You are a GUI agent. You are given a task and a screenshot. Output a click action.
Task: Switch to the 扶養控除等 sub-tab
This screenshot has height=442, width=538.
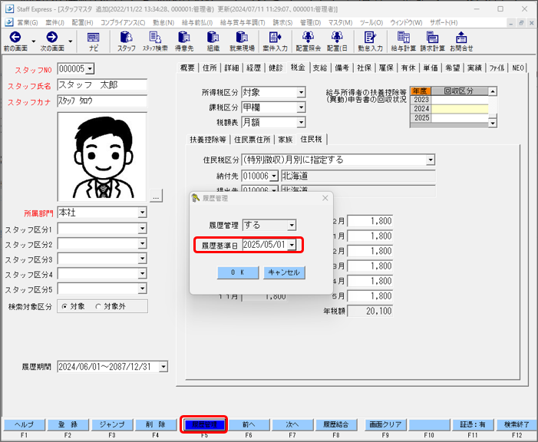[x=208, y=140]
